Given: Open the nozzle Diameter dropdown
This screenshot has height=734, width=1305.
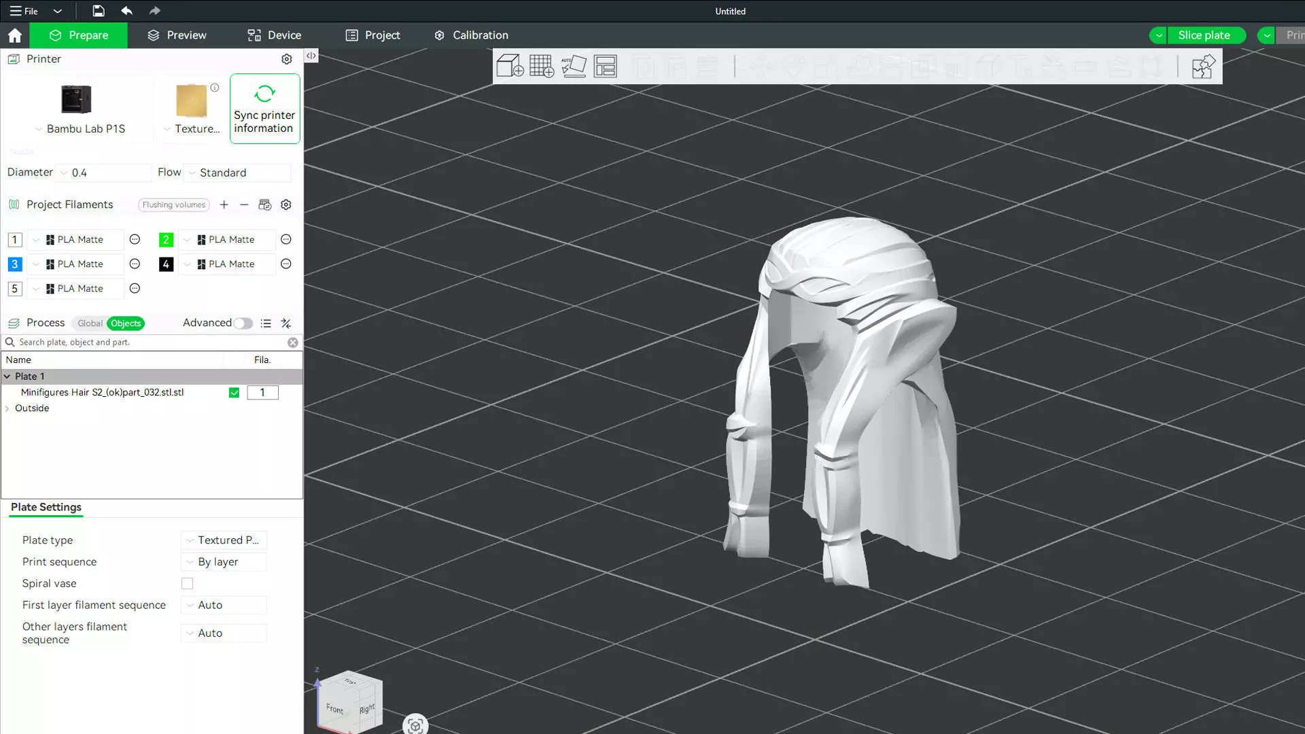Looking at the screenshot, I should coord(104,173).
